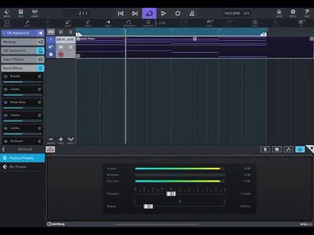Freeze the track with snowflake icon

(50, 54)
